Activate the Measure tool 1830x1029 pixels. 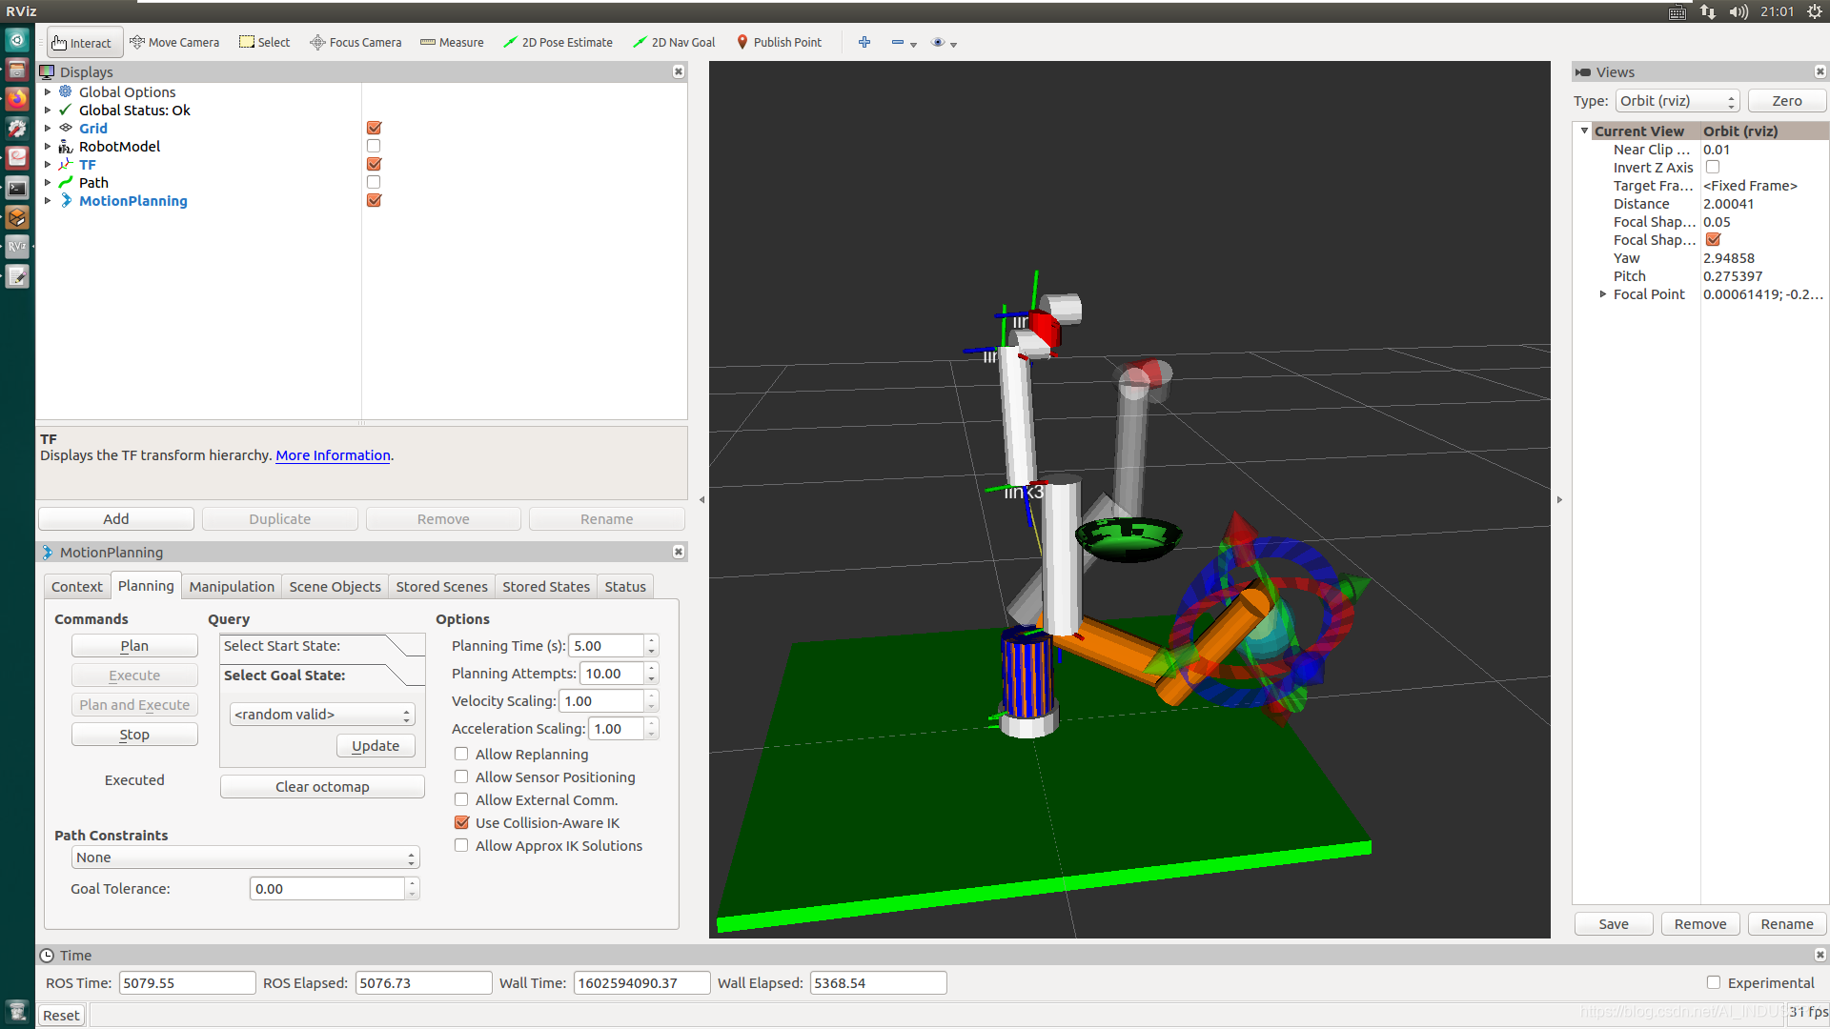point(452,42)
